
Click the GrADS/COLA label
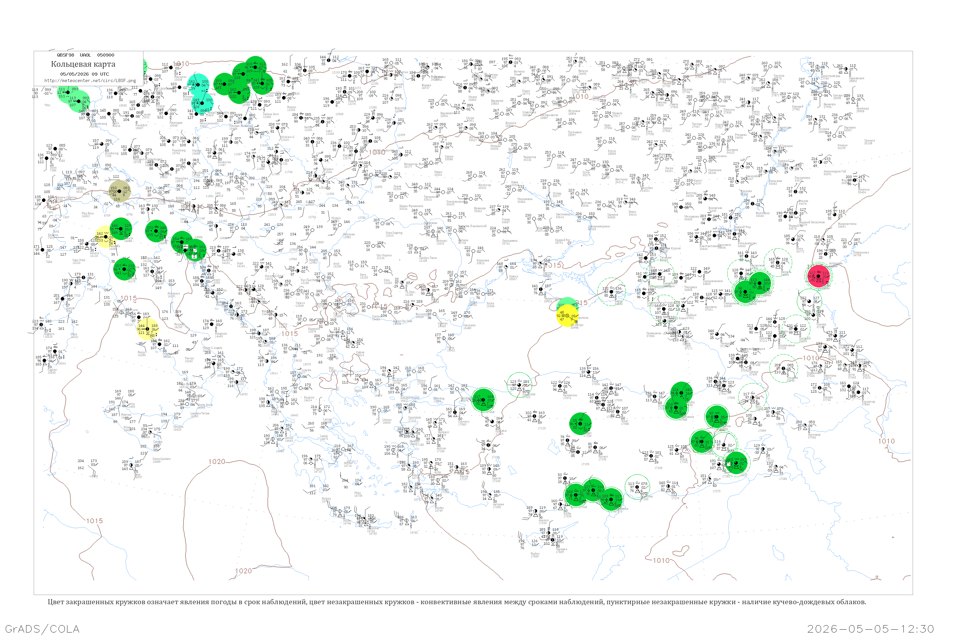pos(42,629)
